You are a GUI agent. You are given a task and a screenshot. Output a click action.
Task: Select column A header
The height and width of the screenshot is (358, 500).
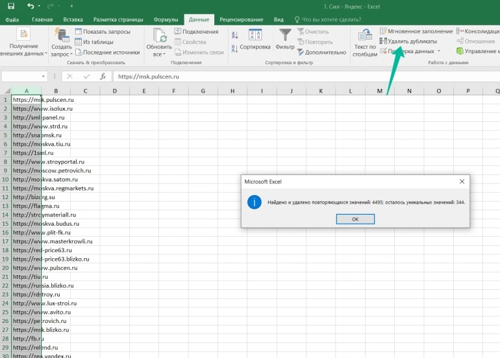pyautogui.click(x=27, y=91)
